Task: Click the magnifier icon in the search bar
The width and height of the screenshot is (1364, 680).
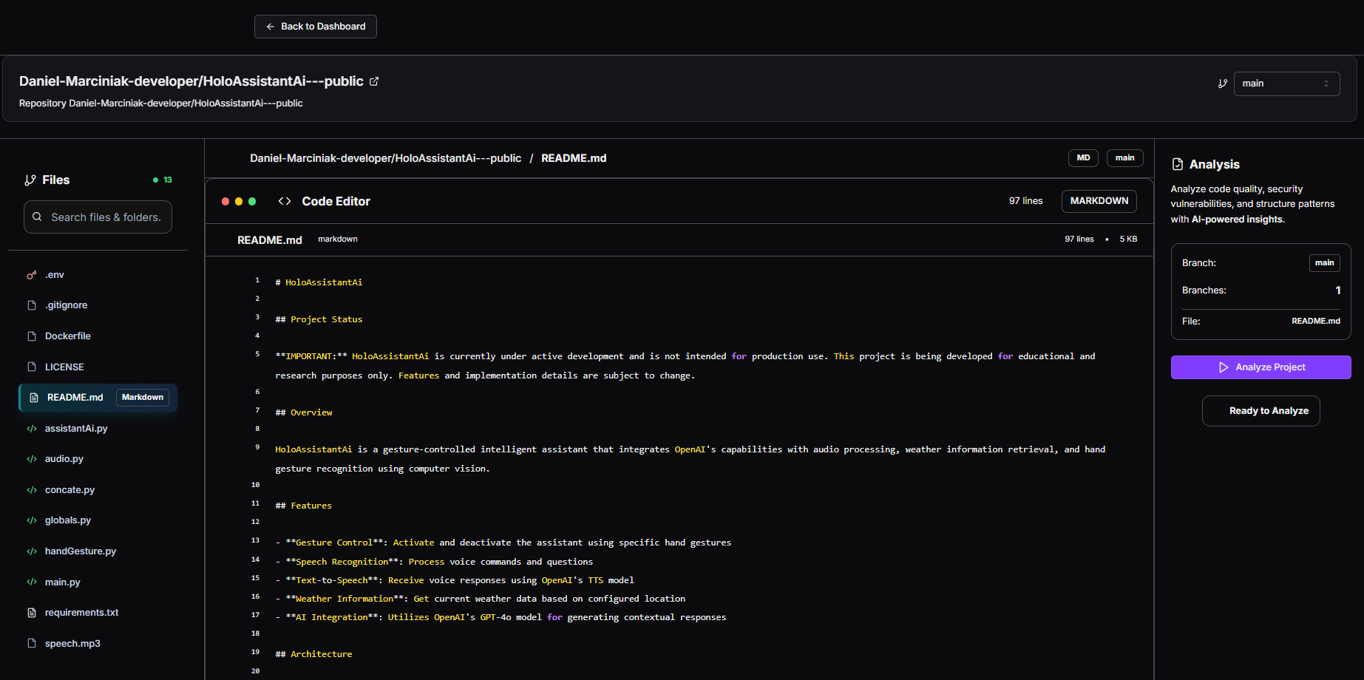Action: point(37,217)
